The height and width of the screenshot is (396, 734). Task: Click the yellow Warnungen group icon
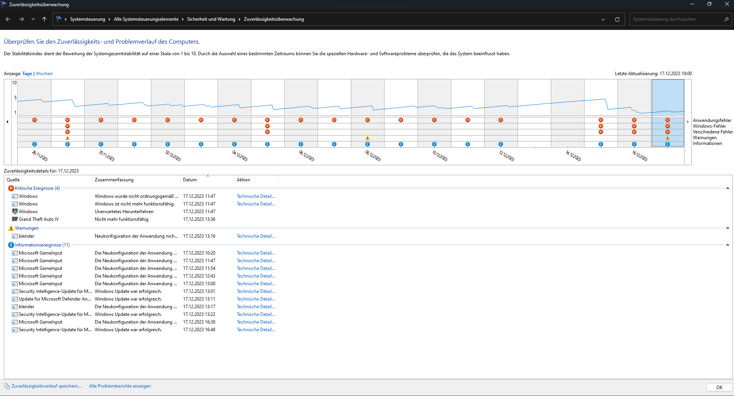tap(11, 228)
